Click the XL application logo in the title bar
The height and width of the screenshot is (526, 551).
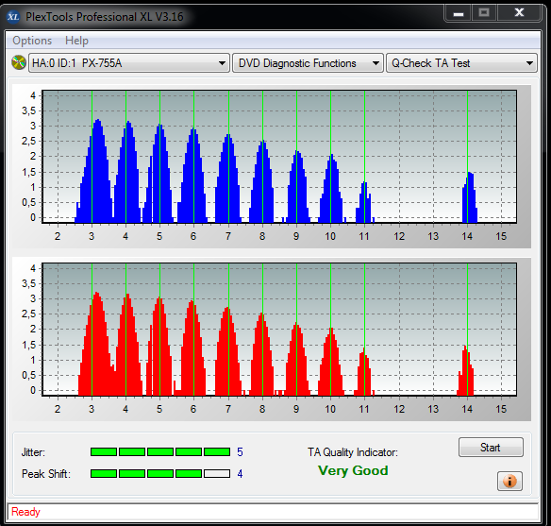pyautogui.click(x=13, y=16)
